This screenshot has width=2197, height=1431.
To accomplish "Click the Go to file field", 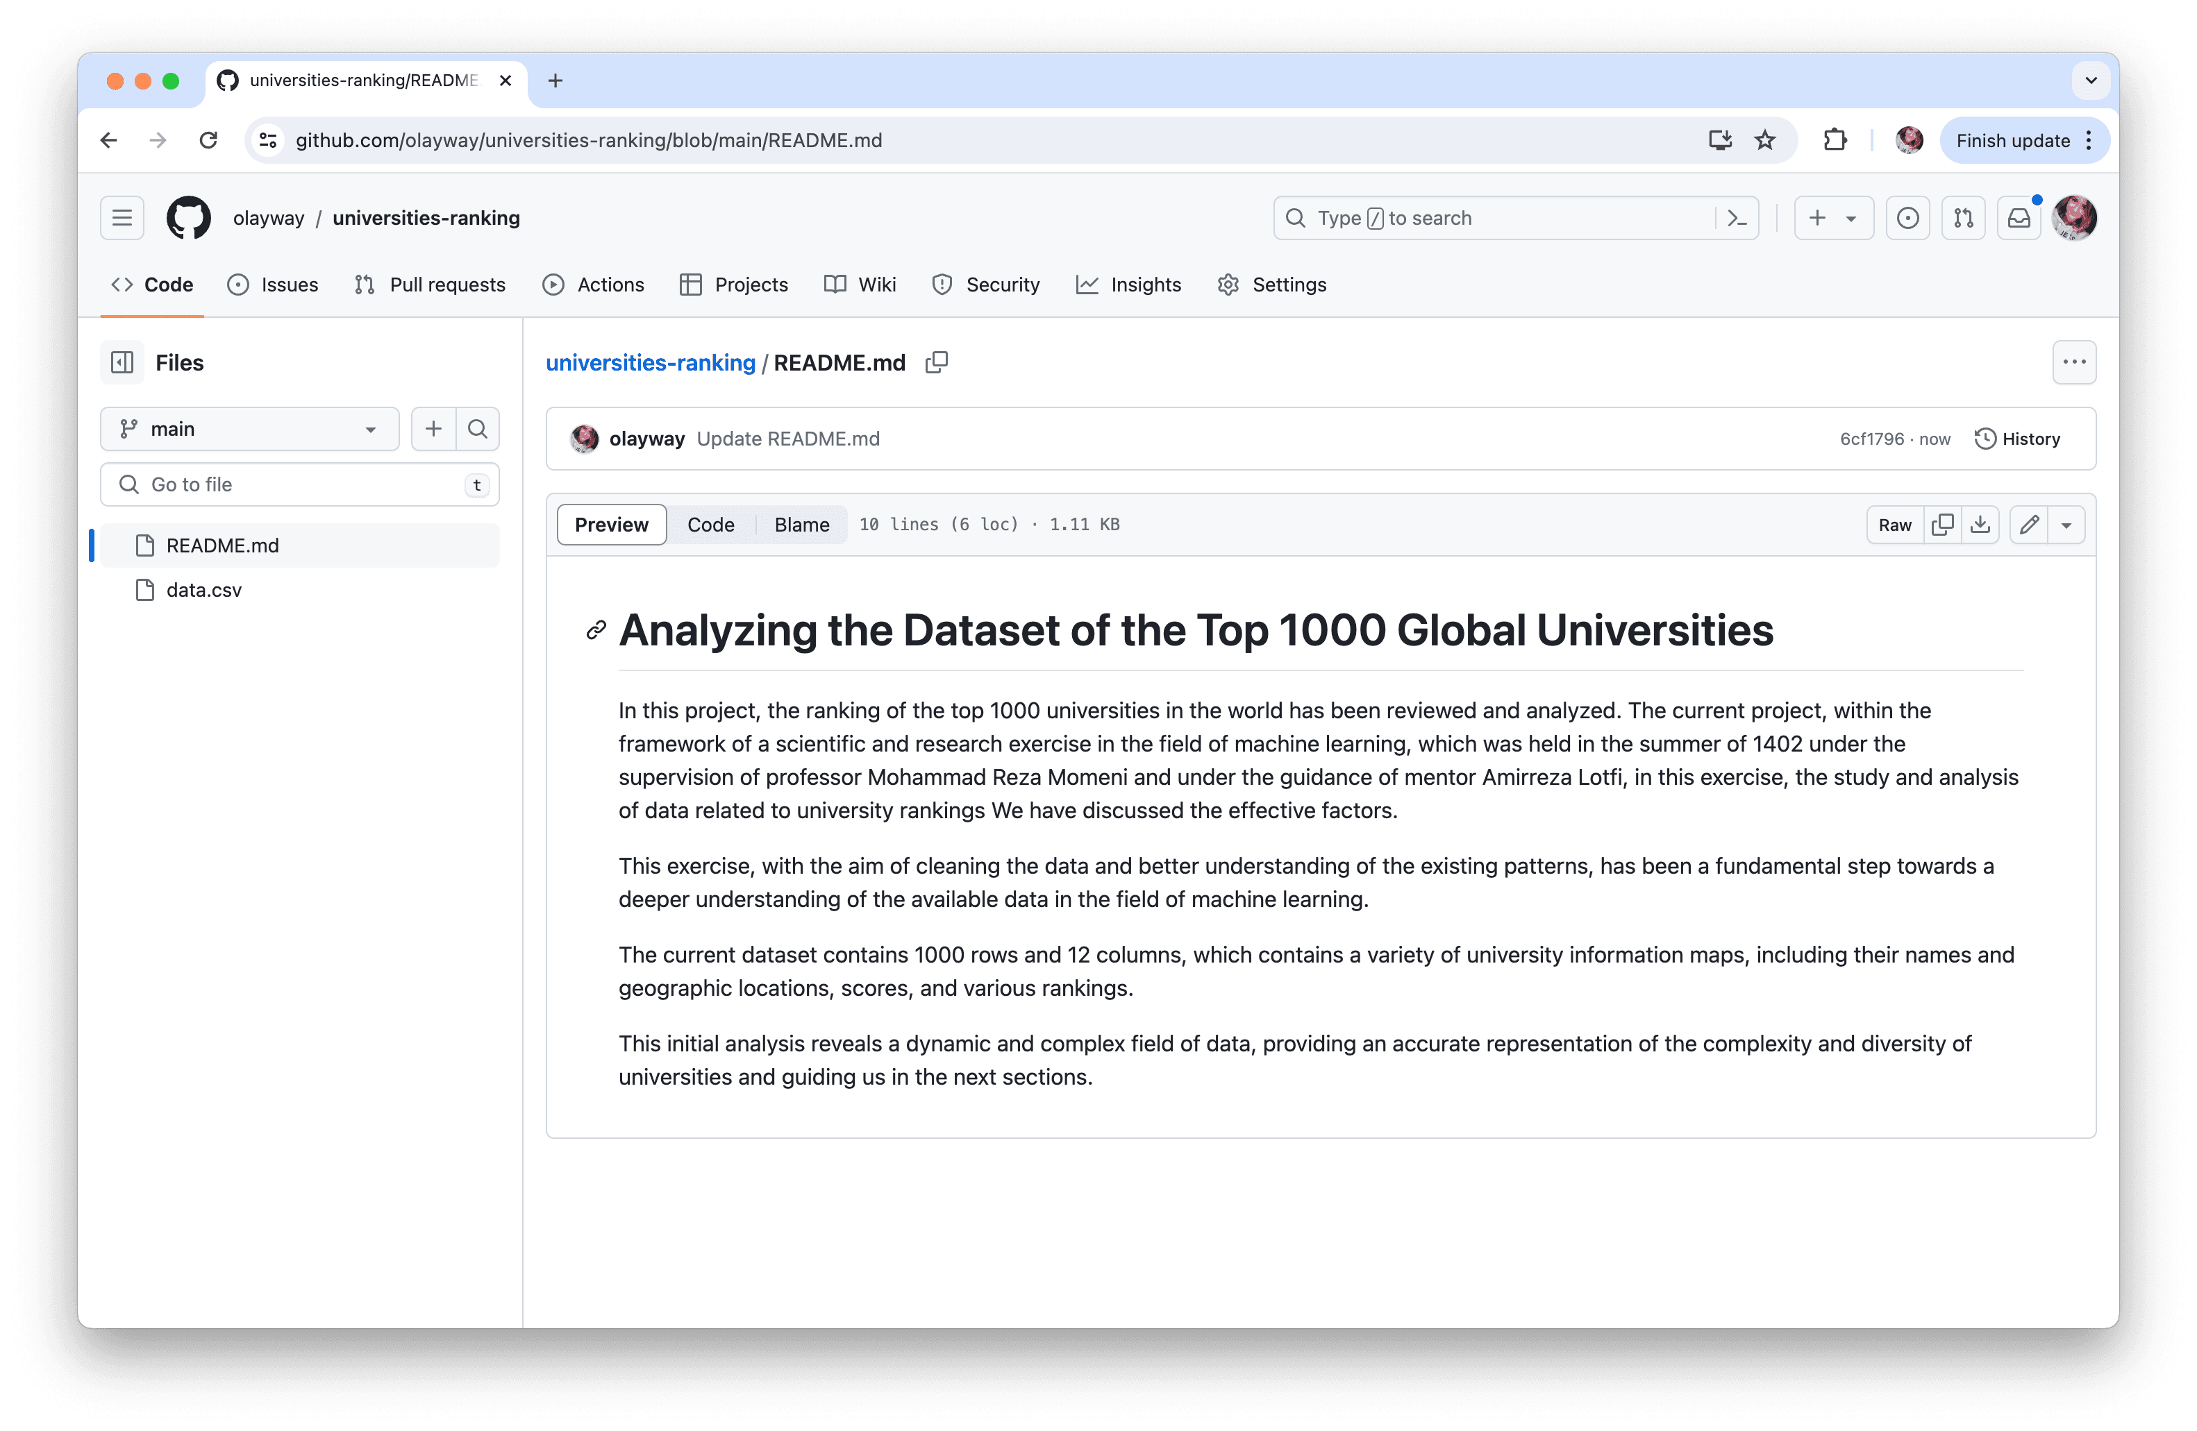I will click(300, 484).
